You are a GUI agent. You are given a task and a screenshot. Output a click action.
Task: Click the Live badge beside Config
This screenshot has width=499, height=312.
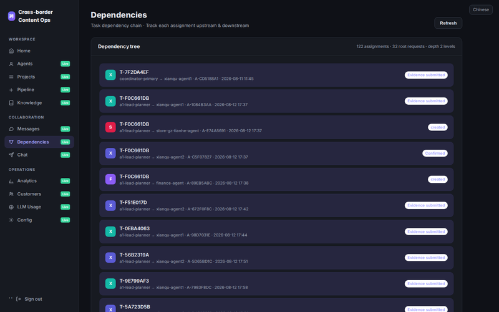(x=65, y=220)
